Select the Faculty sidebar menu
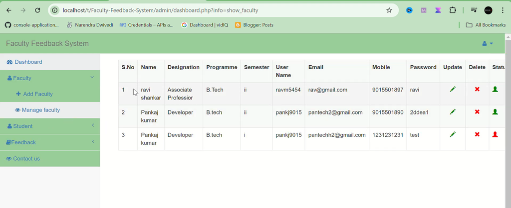The width and height of the screenshot is (511, 208). pos(50,78)
